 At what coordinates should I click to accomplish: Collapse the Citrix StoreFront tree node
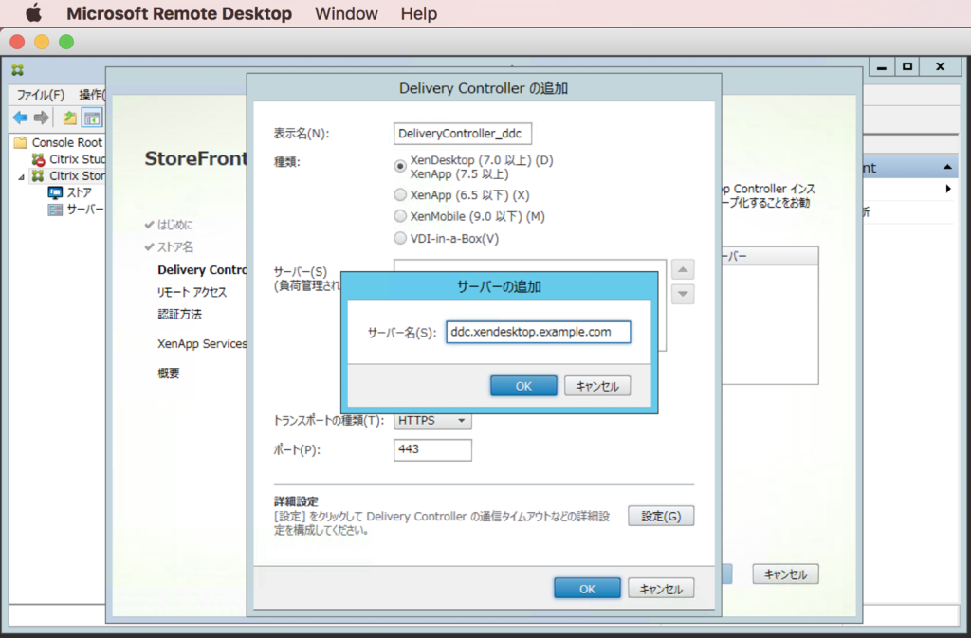21,177
